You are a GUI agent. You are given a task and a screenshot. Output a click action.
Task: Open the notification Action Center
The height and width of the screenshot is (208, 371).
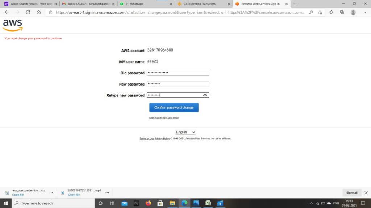coord(363,203)
